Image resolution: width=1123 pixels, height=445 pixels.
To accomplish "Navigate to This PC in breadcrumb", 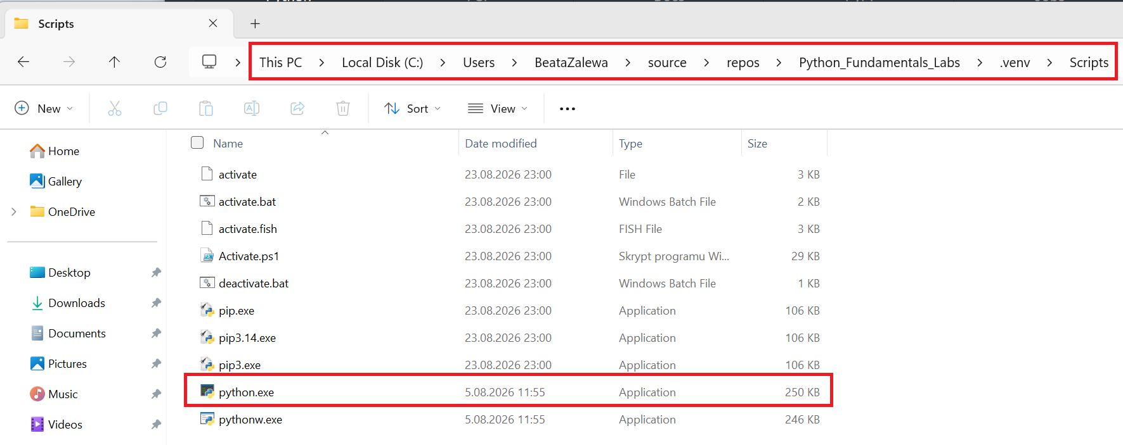I will click(280, 62).
